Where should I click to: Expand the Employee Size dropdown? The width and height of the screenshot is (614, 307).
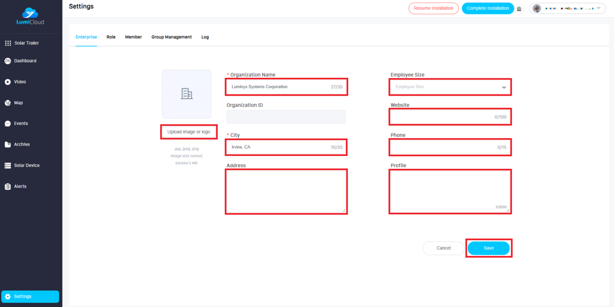(x=450, y=87)
